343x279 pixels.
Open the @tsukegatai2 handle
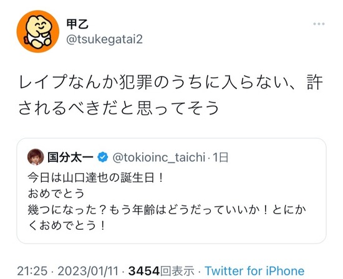pos(104,39)
